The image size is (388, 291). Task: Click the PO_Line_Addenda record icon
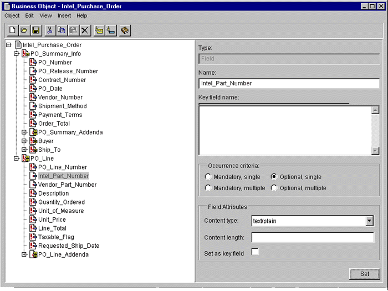[x=33, y=254]
